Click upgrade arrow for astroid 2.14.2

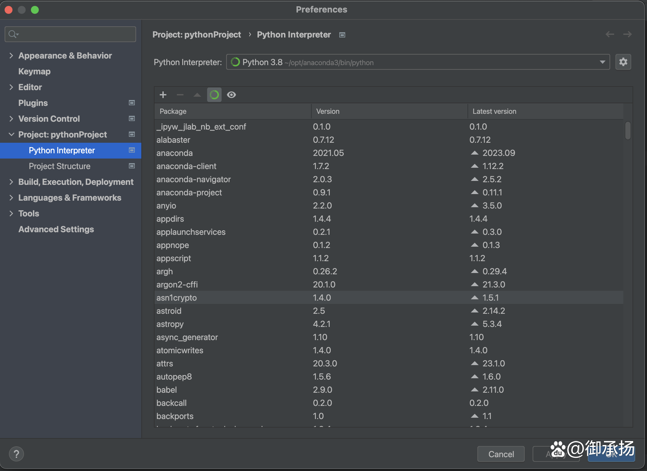point(474,311)
